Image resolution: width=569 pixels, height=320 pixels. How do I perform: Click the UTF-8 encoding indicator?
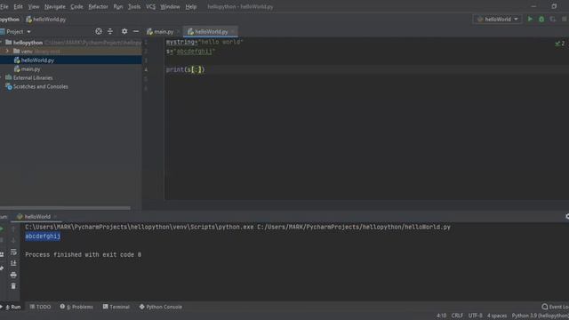pyautogui.click(x=475, y=316)
